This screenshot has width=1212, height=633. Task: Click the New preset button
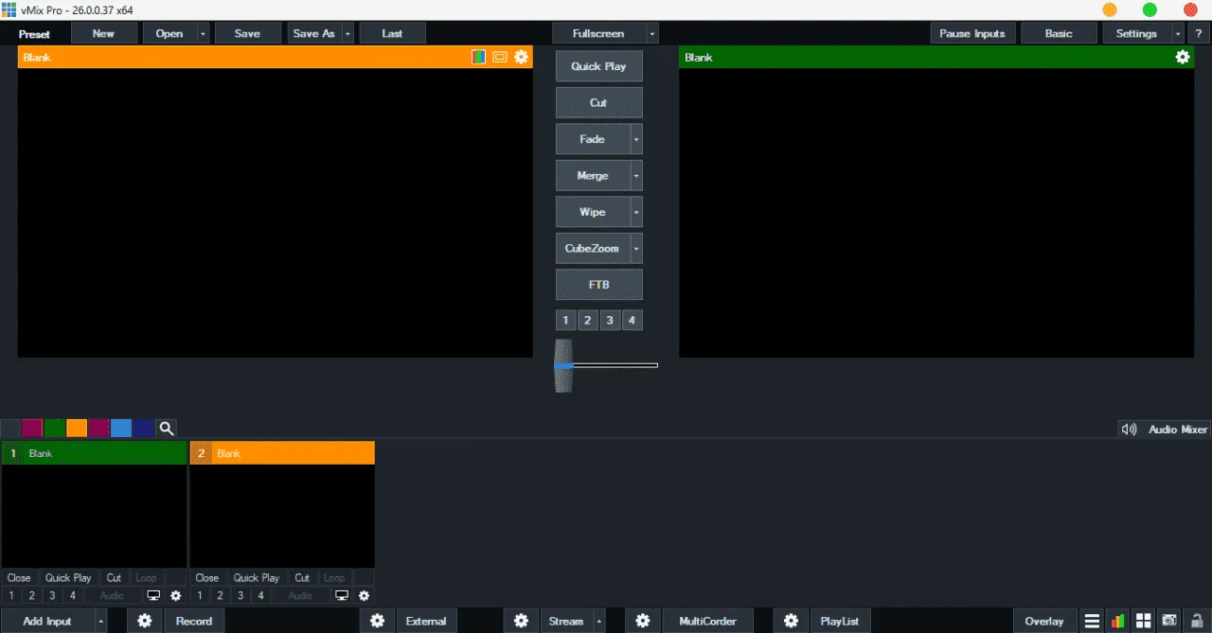[x=103, y=33]
